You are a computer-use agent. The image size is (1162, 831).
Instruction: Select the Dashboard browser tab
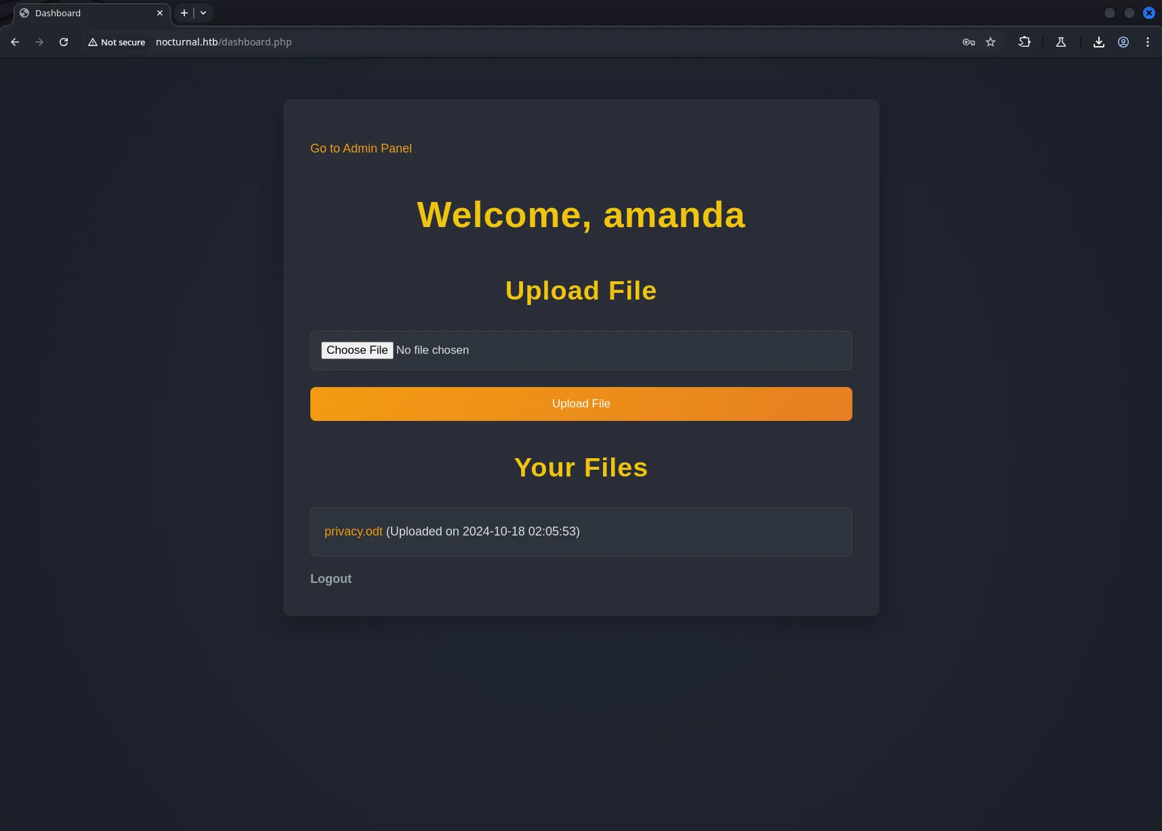click(91, 13)
